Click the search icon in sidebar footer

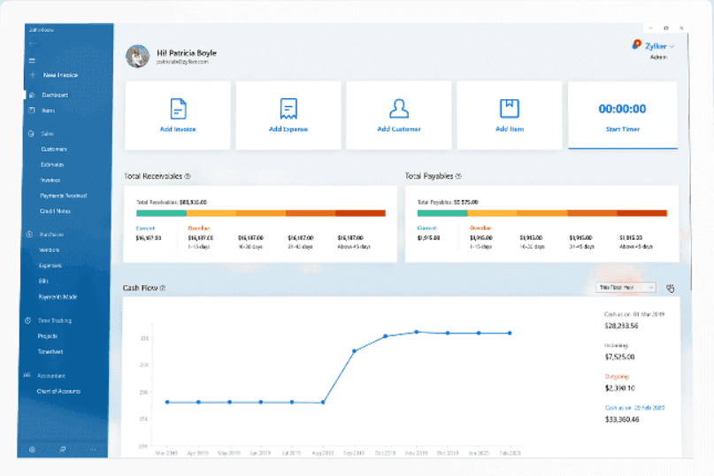(63, 449)
